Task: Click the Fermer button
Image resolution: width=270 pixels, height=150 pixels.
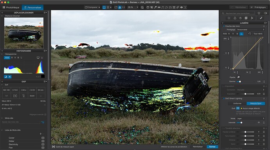Action: [212, 147]
